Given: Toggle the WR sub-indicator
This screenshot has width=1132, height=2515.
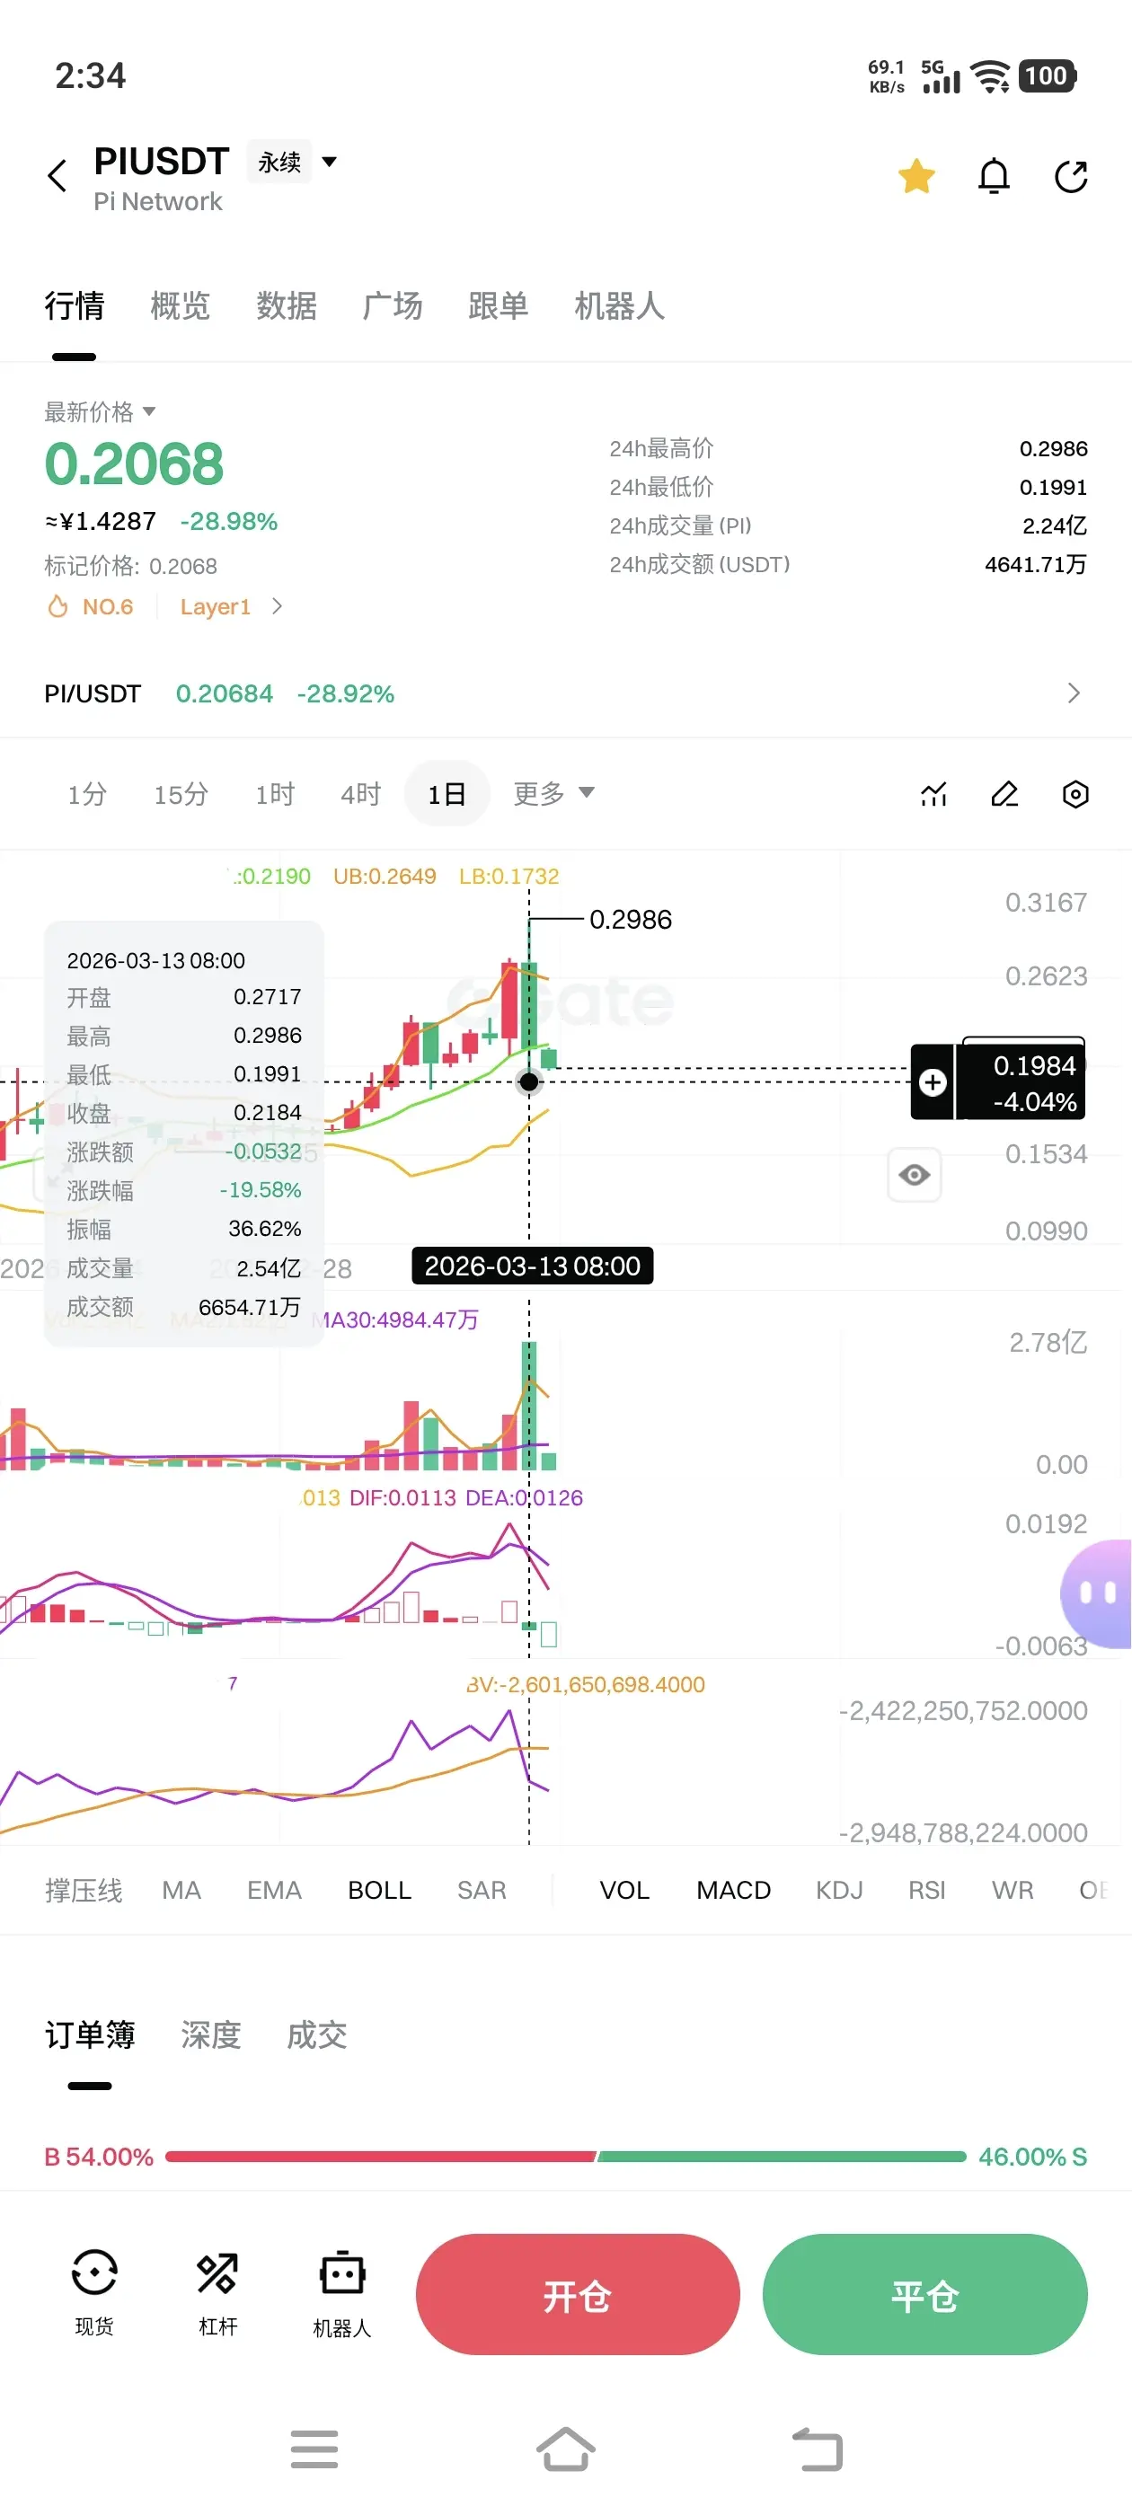Looking at the screenshot, I should click(x=1013, y=1890).
